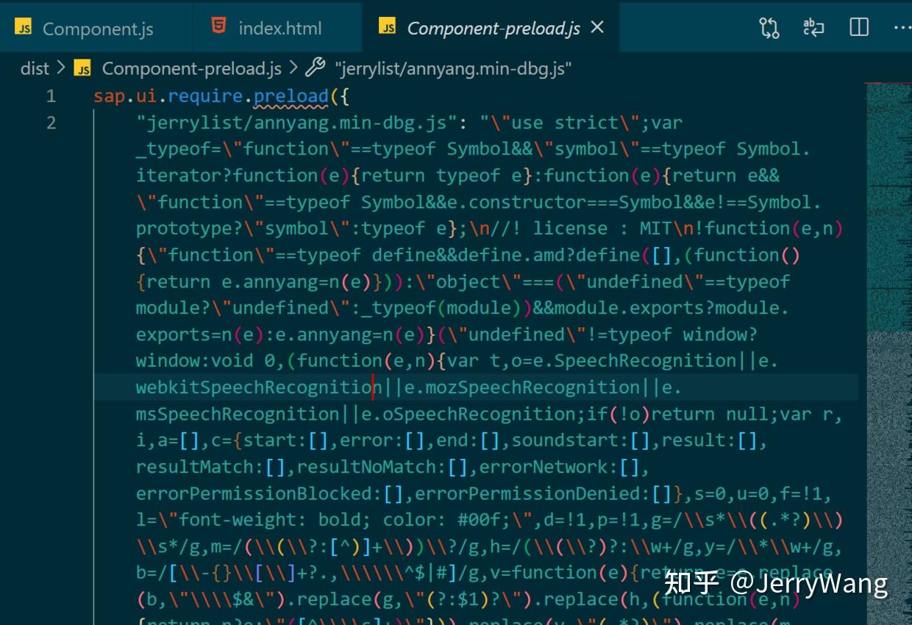Expand the dist breadcrumb
The width and height of the screenshot is (912, 625).
coord(34,68)
